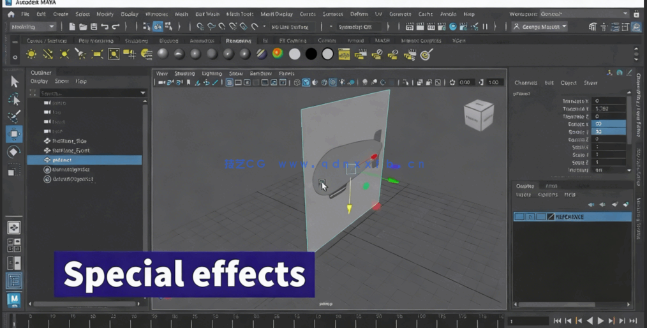Click the view cube in viewport
Image resolution: width=647 pixels, height=328 pixels.
(478, 116)
